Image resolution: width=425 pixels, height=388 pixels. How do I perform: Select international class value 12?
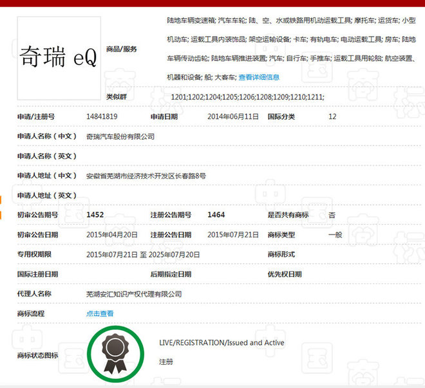332,116
